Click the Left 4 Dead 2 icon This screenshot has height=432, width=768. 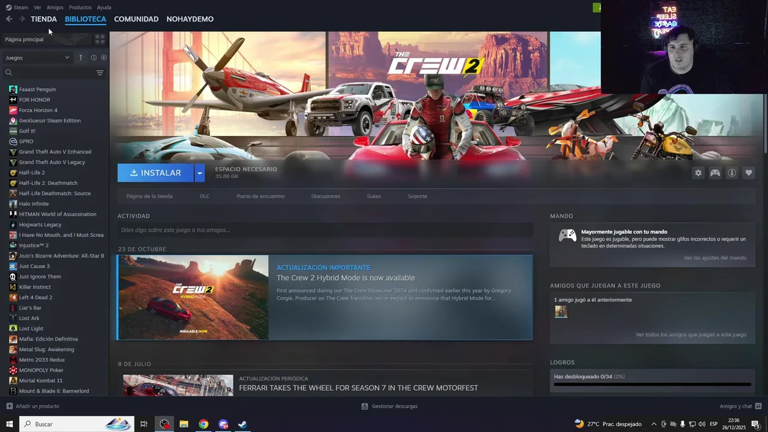click(13, 298)
